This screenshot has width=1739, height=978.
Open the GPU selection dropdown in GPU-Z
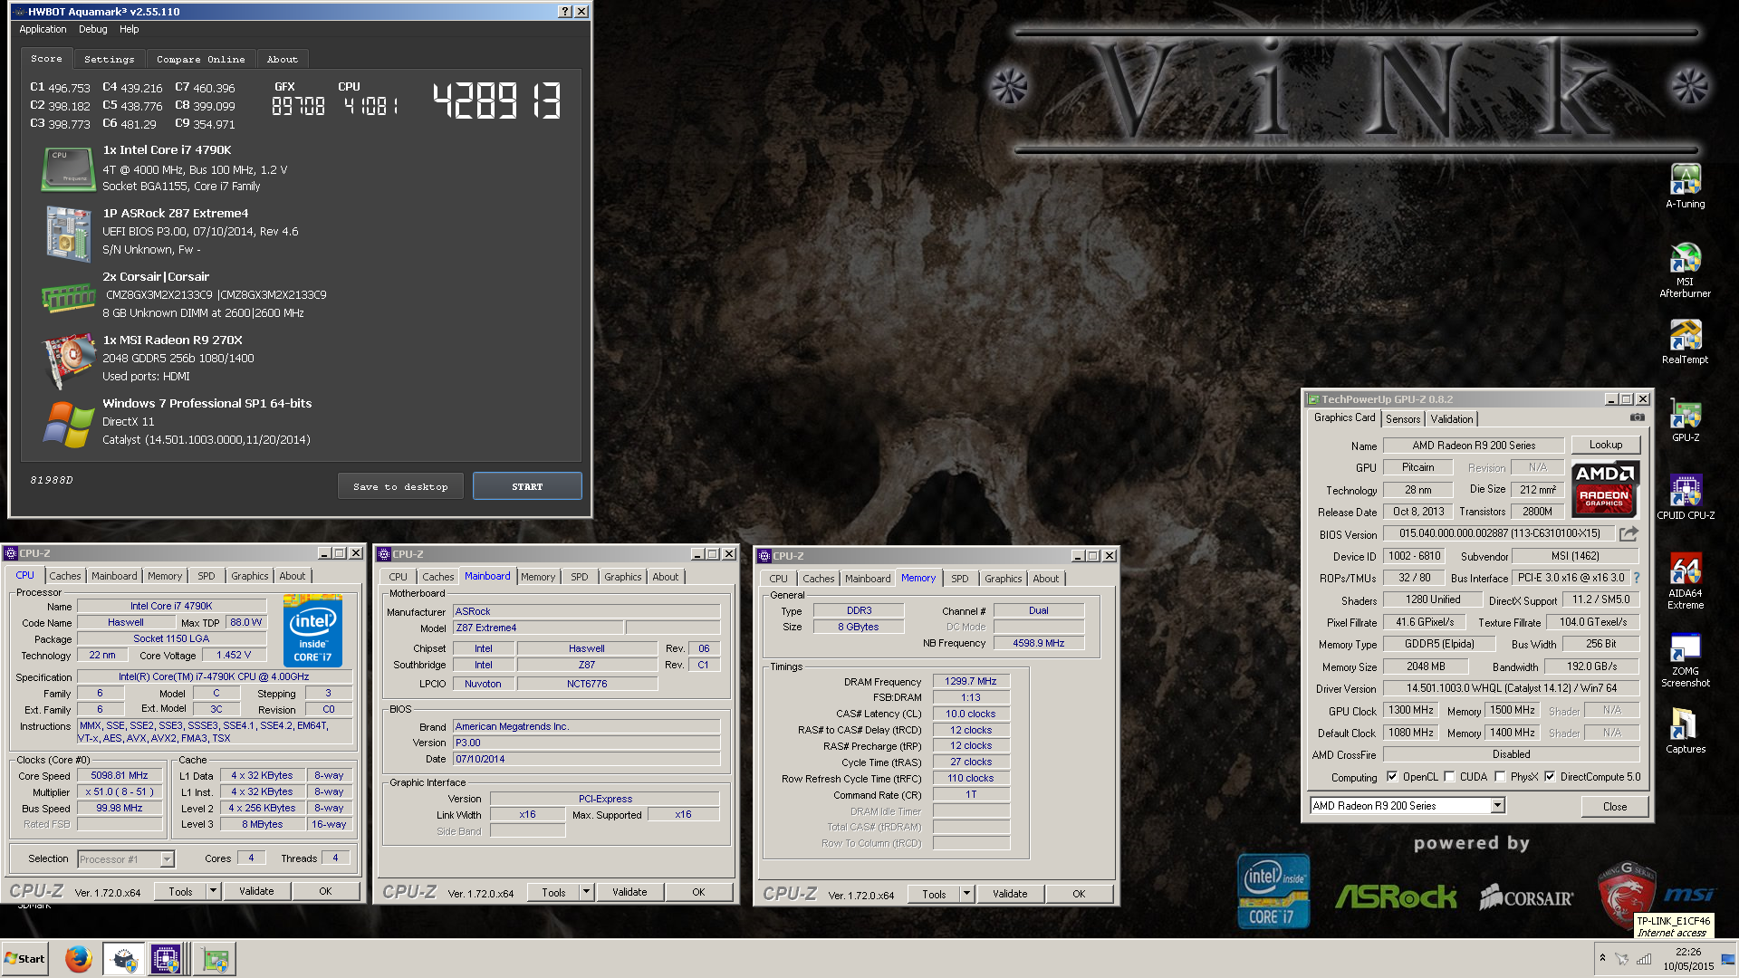[x=1497, y=806]
